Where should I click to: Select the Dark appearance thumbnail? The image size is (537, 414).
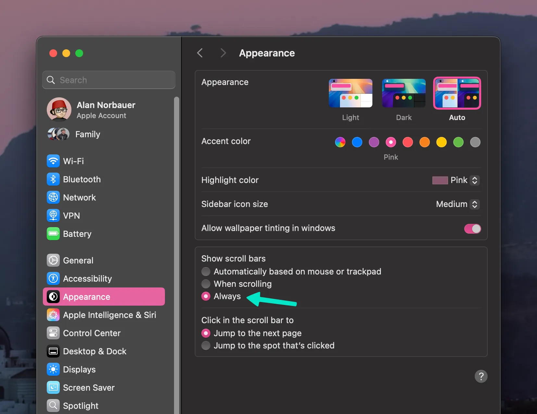[404, 93]
